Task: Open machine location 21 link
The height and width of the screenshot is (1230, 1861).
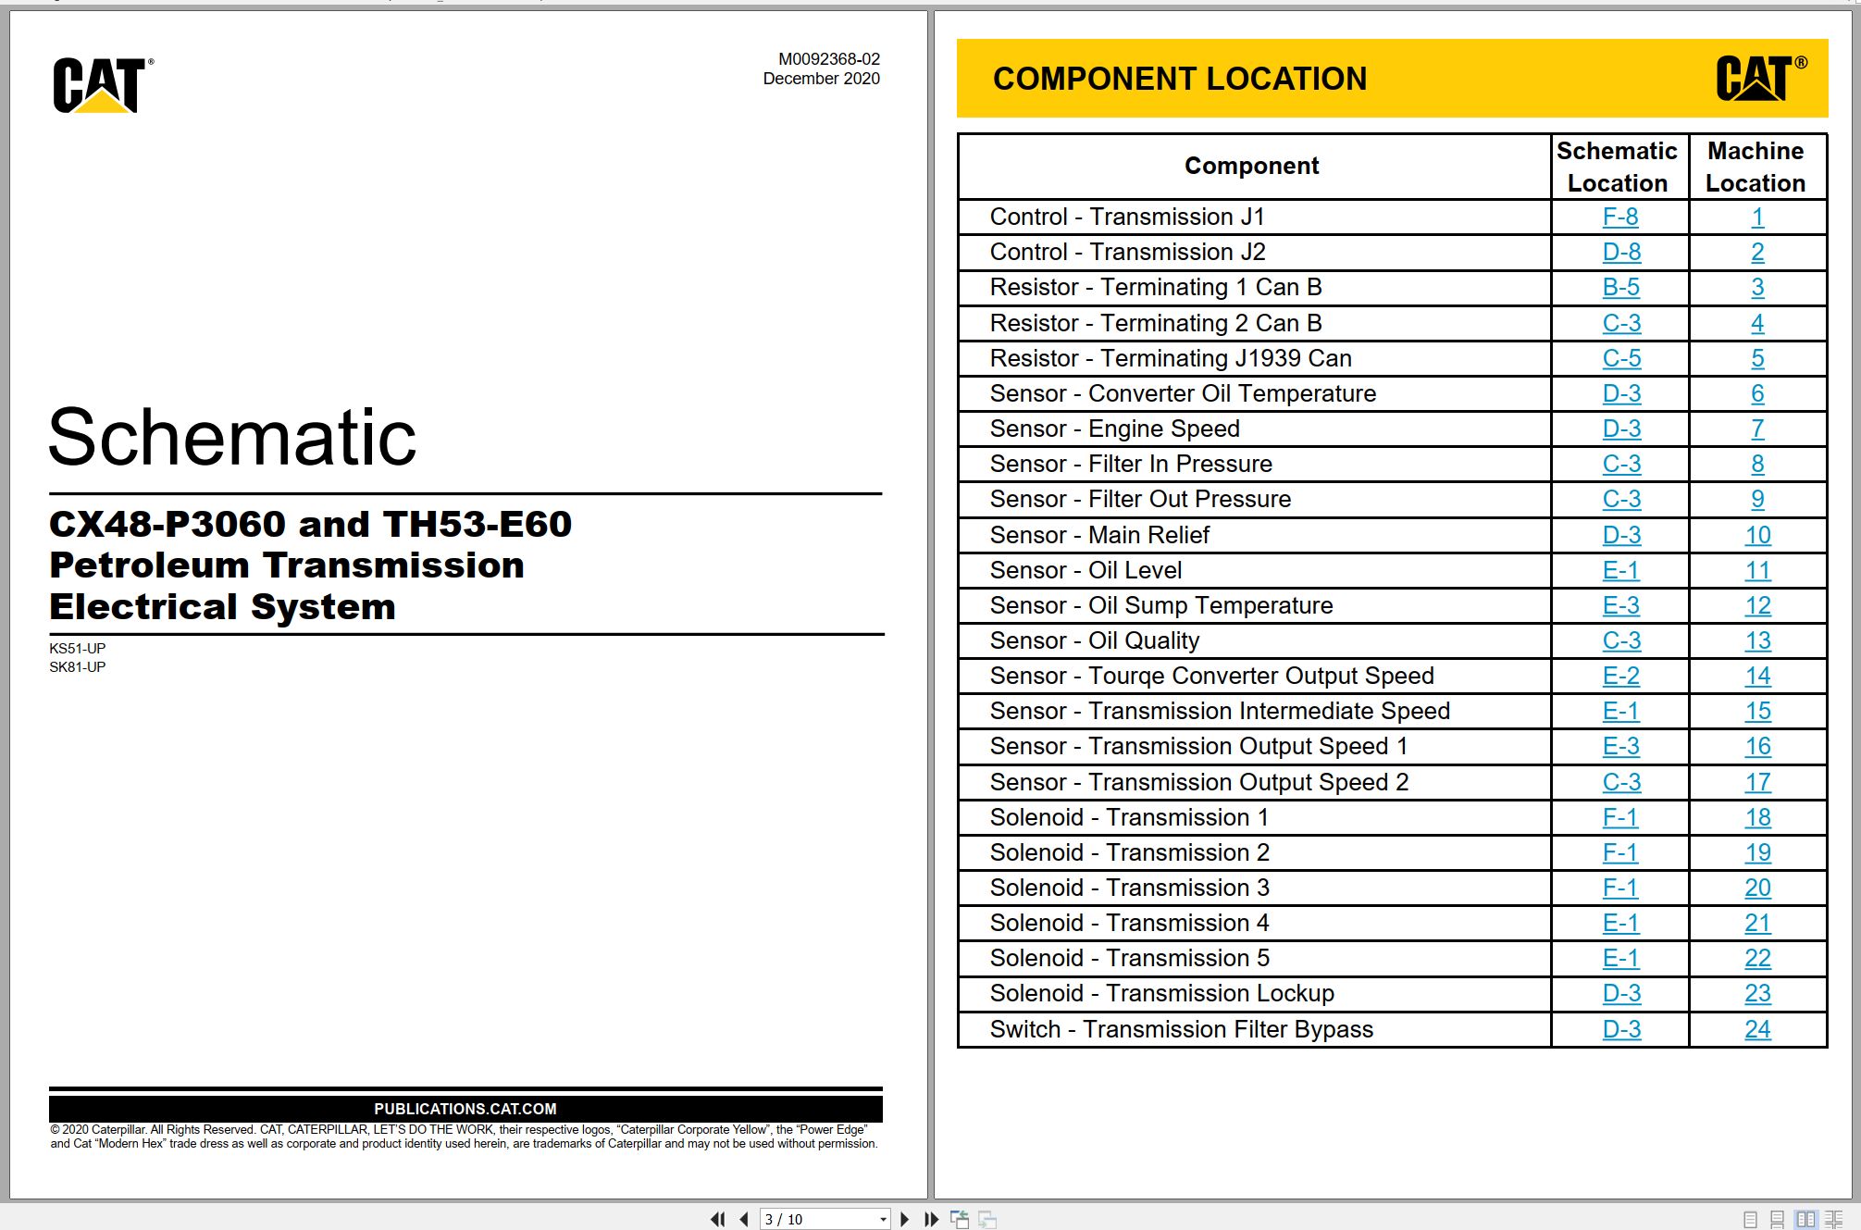Action: [1757, 923]
